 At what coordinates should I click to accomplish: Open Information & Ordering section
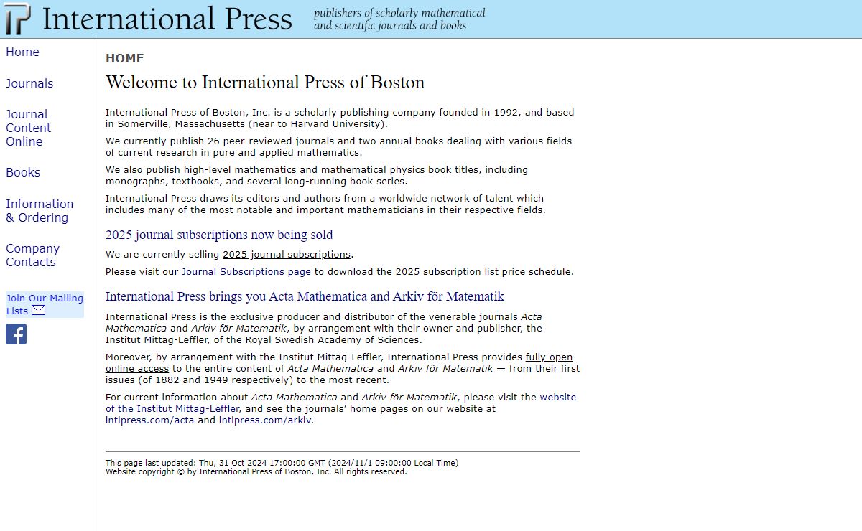pos(40,211)
